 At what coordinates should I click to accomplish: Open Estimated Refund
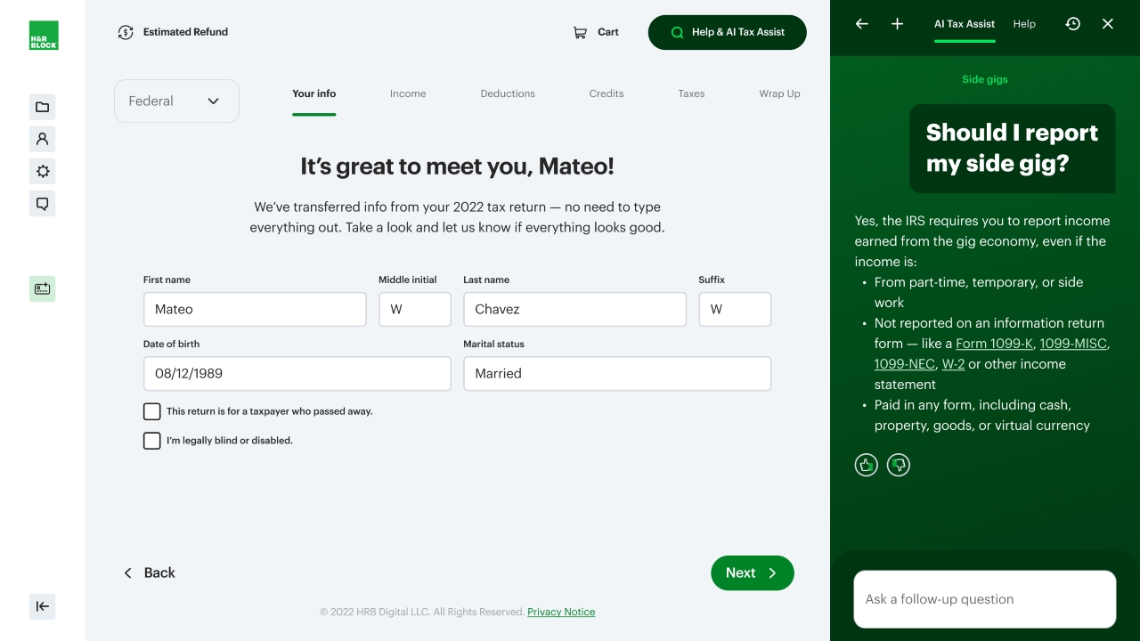[x=173, y=32]
